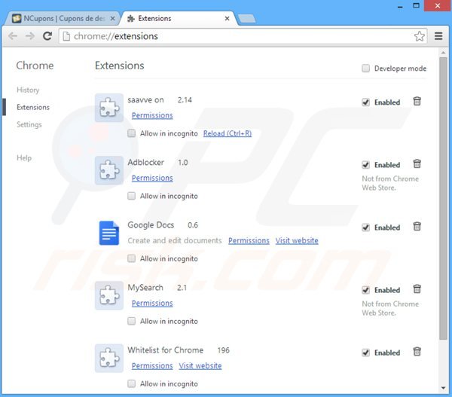452x397 pixels.
Task: Switch to the NCupons tab
Action: [x=62, y=18]
